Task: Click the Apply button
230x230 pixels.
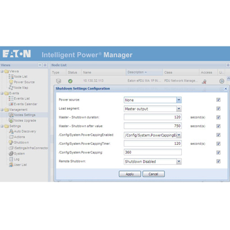Action: (x=130, y=174)
